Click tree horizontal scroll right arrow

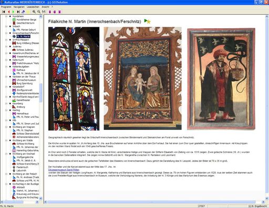coord(37,202)
